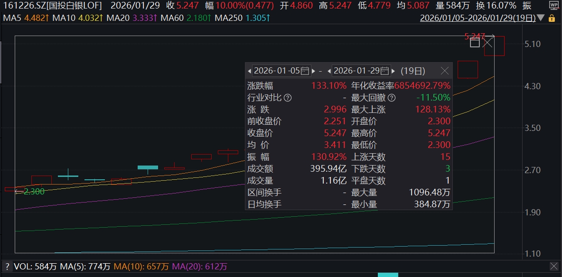The height and width of the screenshot is (277, 562).
Task: Step start date back with left arrow
Action: click(x=249, y=71)
